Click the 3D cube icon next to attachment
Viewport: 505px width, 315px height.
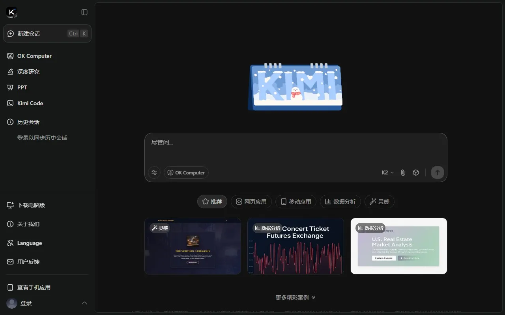(415, 172)
